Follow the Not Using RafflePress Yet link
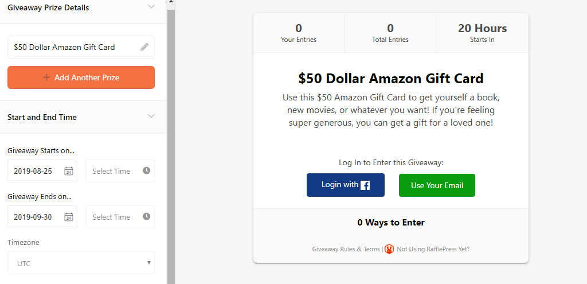Screen dimensions: 587x284 (x=433, y=249)
